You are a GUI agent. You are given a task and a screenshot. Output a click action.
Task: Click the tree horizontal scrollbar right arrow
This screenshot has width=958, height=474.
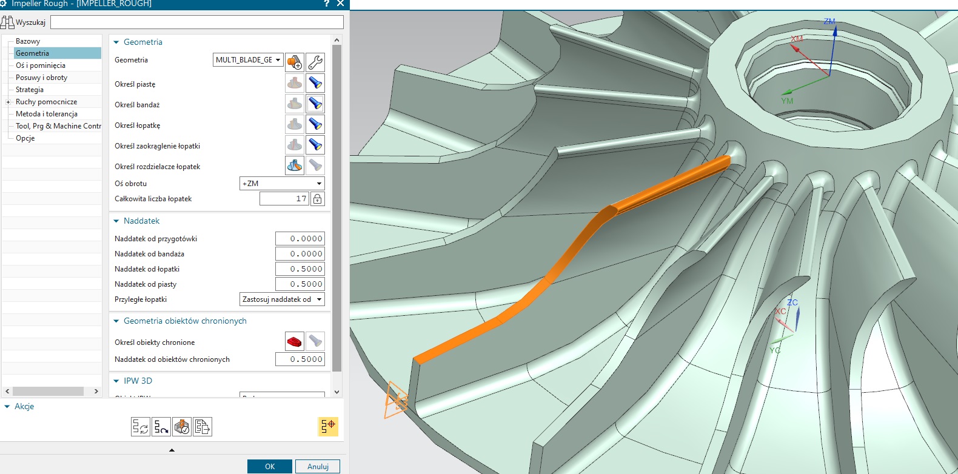96,392
